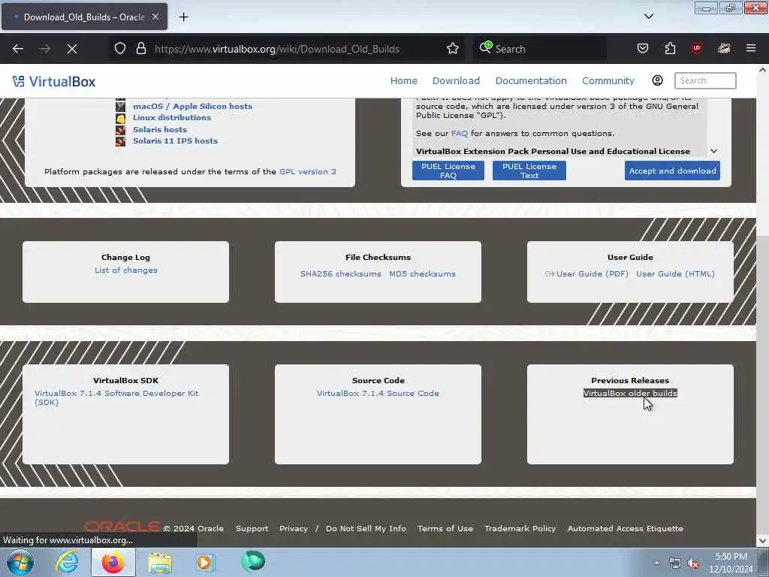
Task: Open SHA256 checksums link
Action: pyautogui.click(x=340, y=273)
